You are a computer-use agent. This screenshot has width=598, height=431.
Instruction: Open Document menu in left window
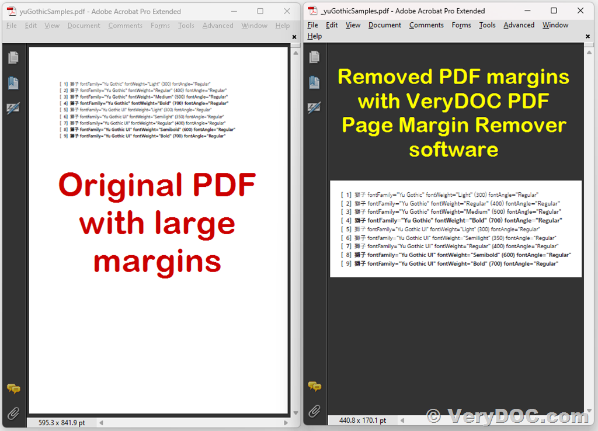click(x=84, y=26)
